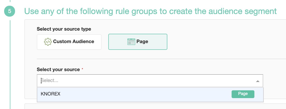Click the next panel below the dropdown list
The image size is (286, 109).
click(x=155, y=106)
